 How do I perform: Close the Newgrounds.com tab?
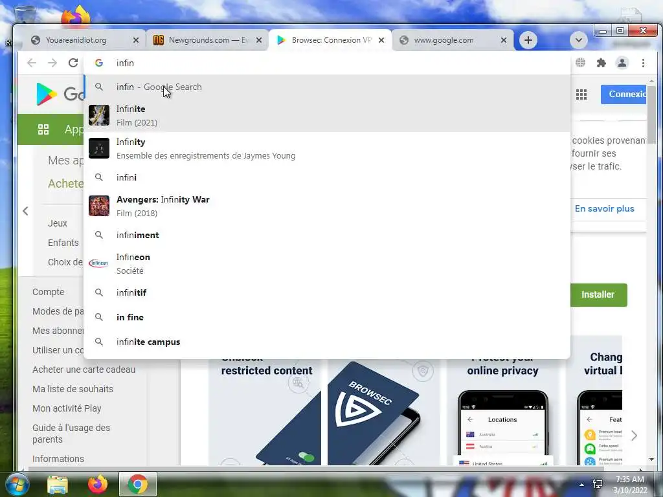pyautogui.click(x=259, y=40)
